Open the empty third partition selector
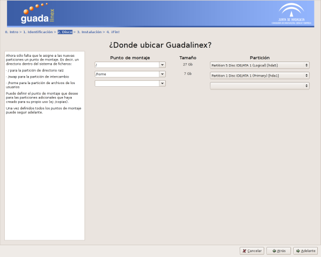321x257 pixels. 259,86
